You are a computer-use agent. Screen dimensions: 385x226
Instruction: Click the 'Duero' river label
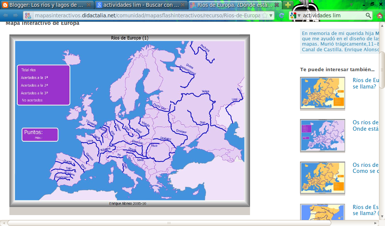68,162
